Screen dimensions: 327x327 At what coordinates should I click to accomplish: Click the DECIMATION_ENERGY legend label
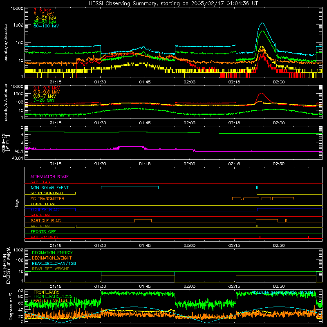click(52, 253)
